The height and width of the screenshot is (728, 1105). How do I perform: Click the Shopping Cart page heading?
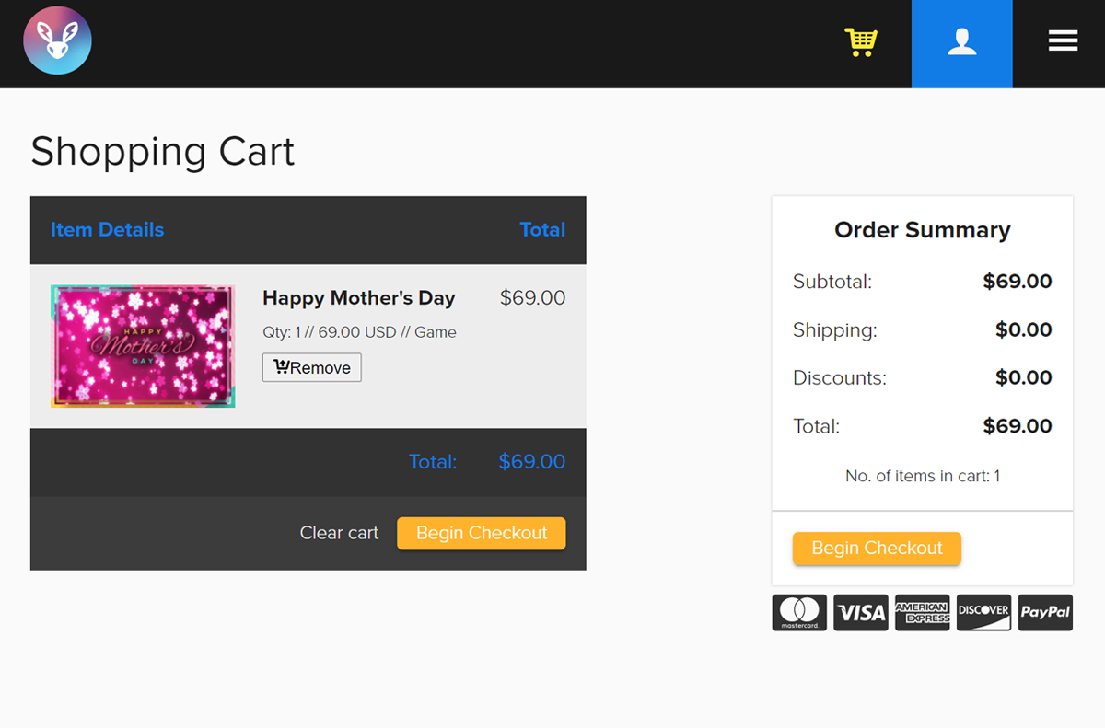tap(163, 152)
